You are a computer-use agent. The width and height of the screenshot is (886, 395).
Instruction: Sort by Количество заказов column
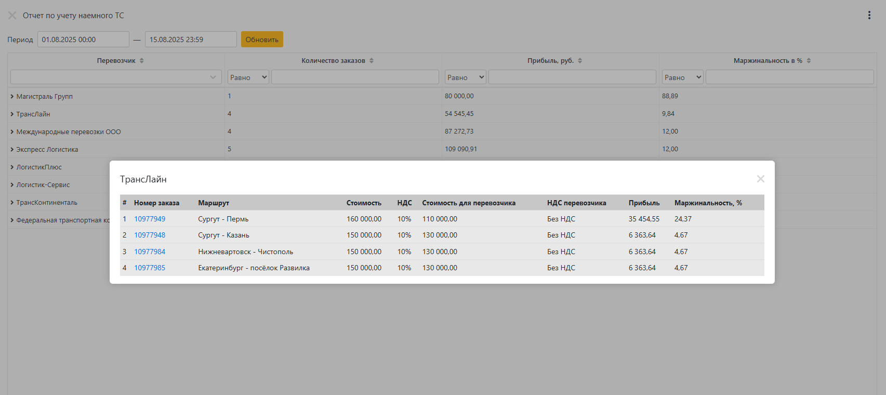372,61
